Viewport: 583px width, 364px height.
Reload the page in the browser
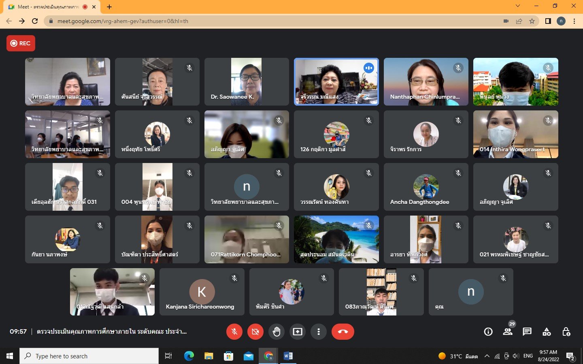click(x=35, y=21)
